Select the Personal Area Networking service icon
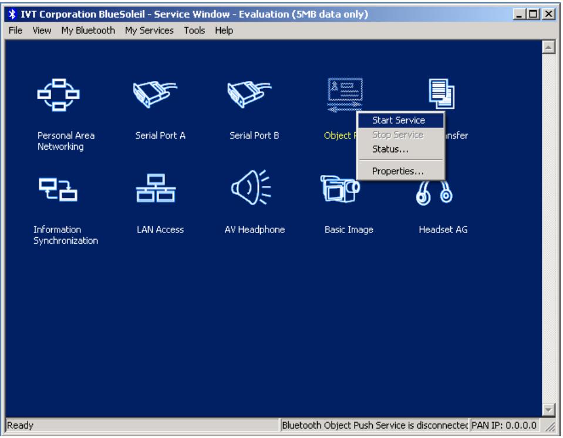 pos(58,95)
